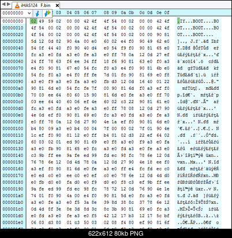Click the first '5d' byte in row 00000030
Screen dimensions: 232x238
[33, 41]
